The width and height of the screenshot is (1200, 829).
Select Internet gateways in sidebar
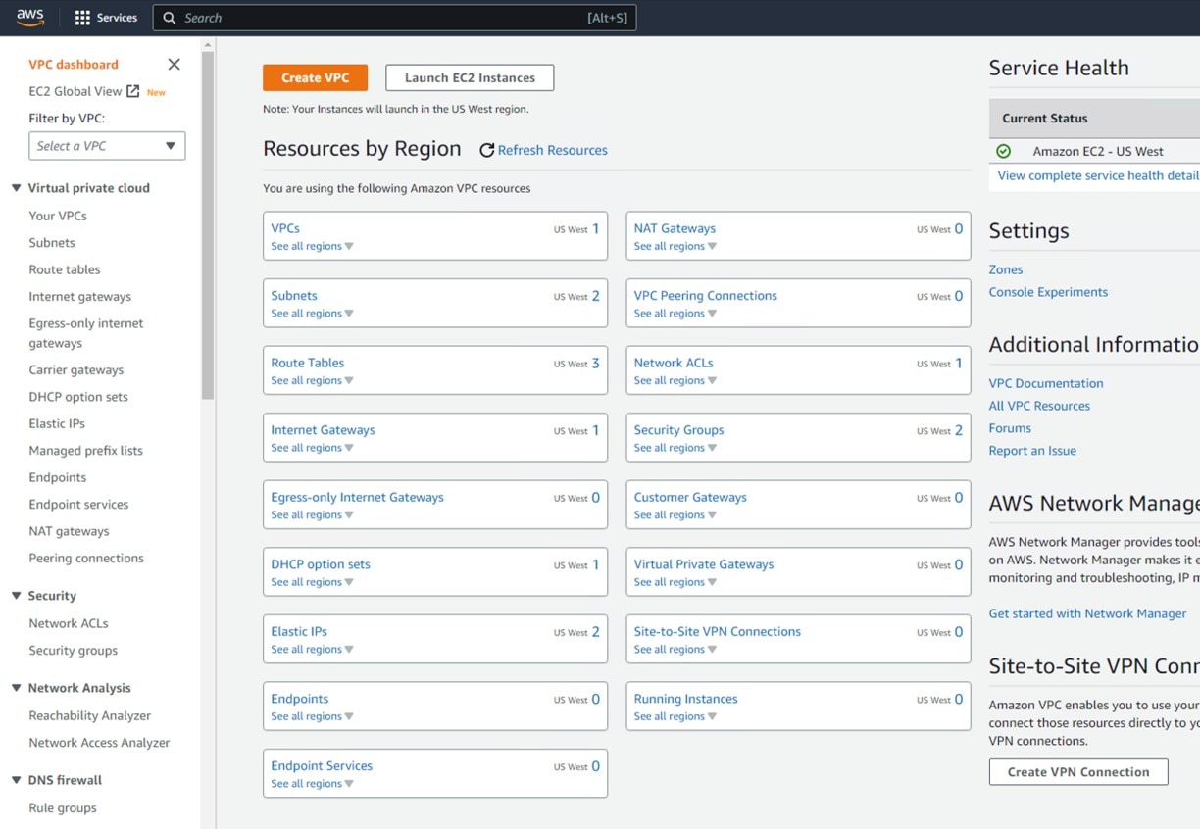coord(80,297)
